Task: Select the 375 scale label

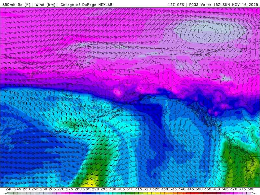Action: (242, 189)
